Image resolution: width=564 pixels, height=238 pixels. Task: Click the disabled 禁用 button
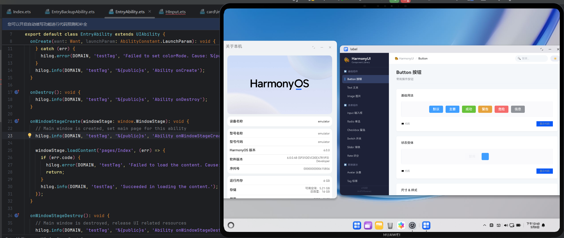[472, 156]
